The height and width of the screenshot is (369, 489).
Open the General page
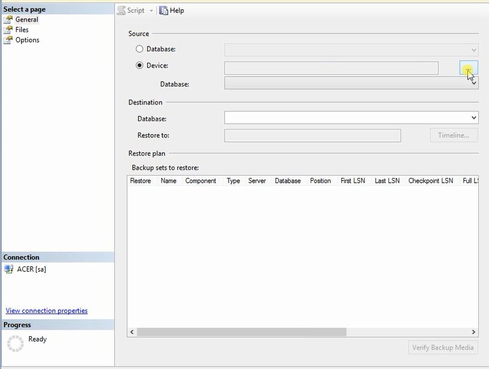[27, 19]
